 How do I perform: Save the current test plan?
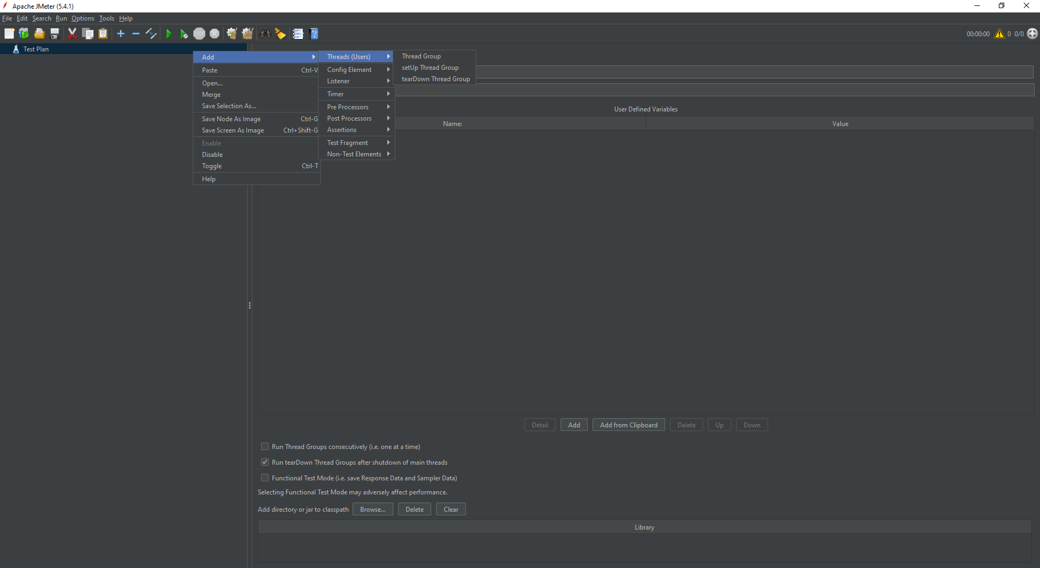click(x=54, y=34)
